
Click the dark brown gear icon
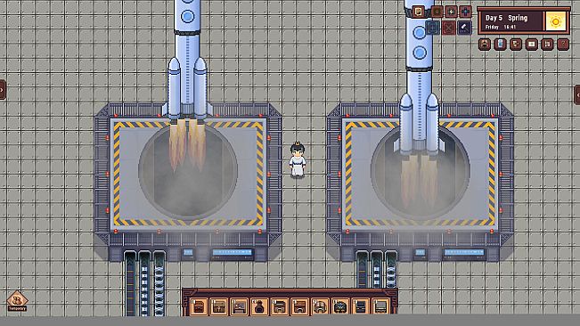(437, 12)
